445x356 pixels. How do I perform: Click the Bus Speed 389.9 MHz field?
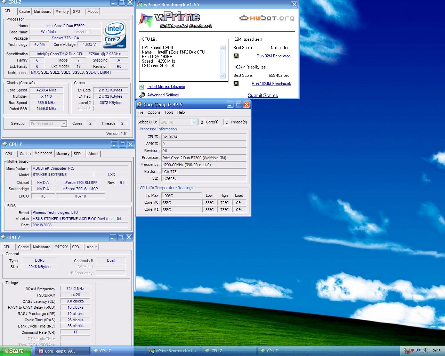pos(46,103)
